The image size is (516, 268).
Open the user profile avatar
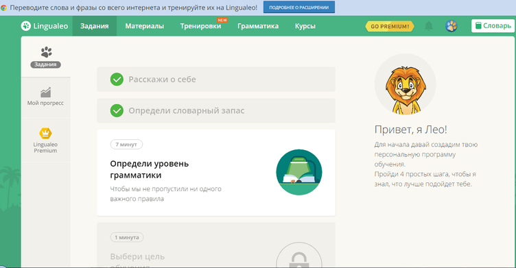(451, 26)
